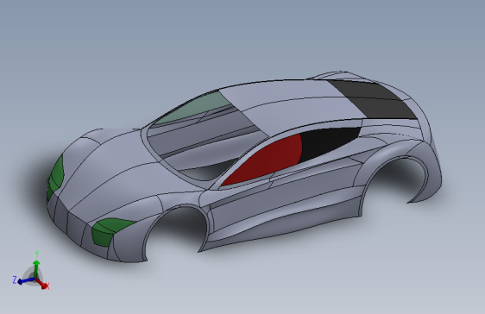Viewport: 485px width, 314px height.
Task: Select the dark gray rear window face
Action: [375, 99]
